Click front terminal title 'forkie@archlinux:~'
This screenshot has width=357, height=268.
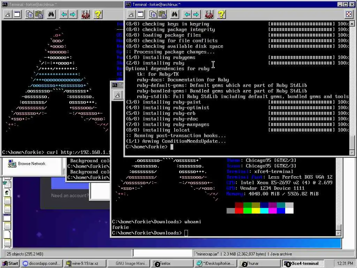click(x=165, y=4)
